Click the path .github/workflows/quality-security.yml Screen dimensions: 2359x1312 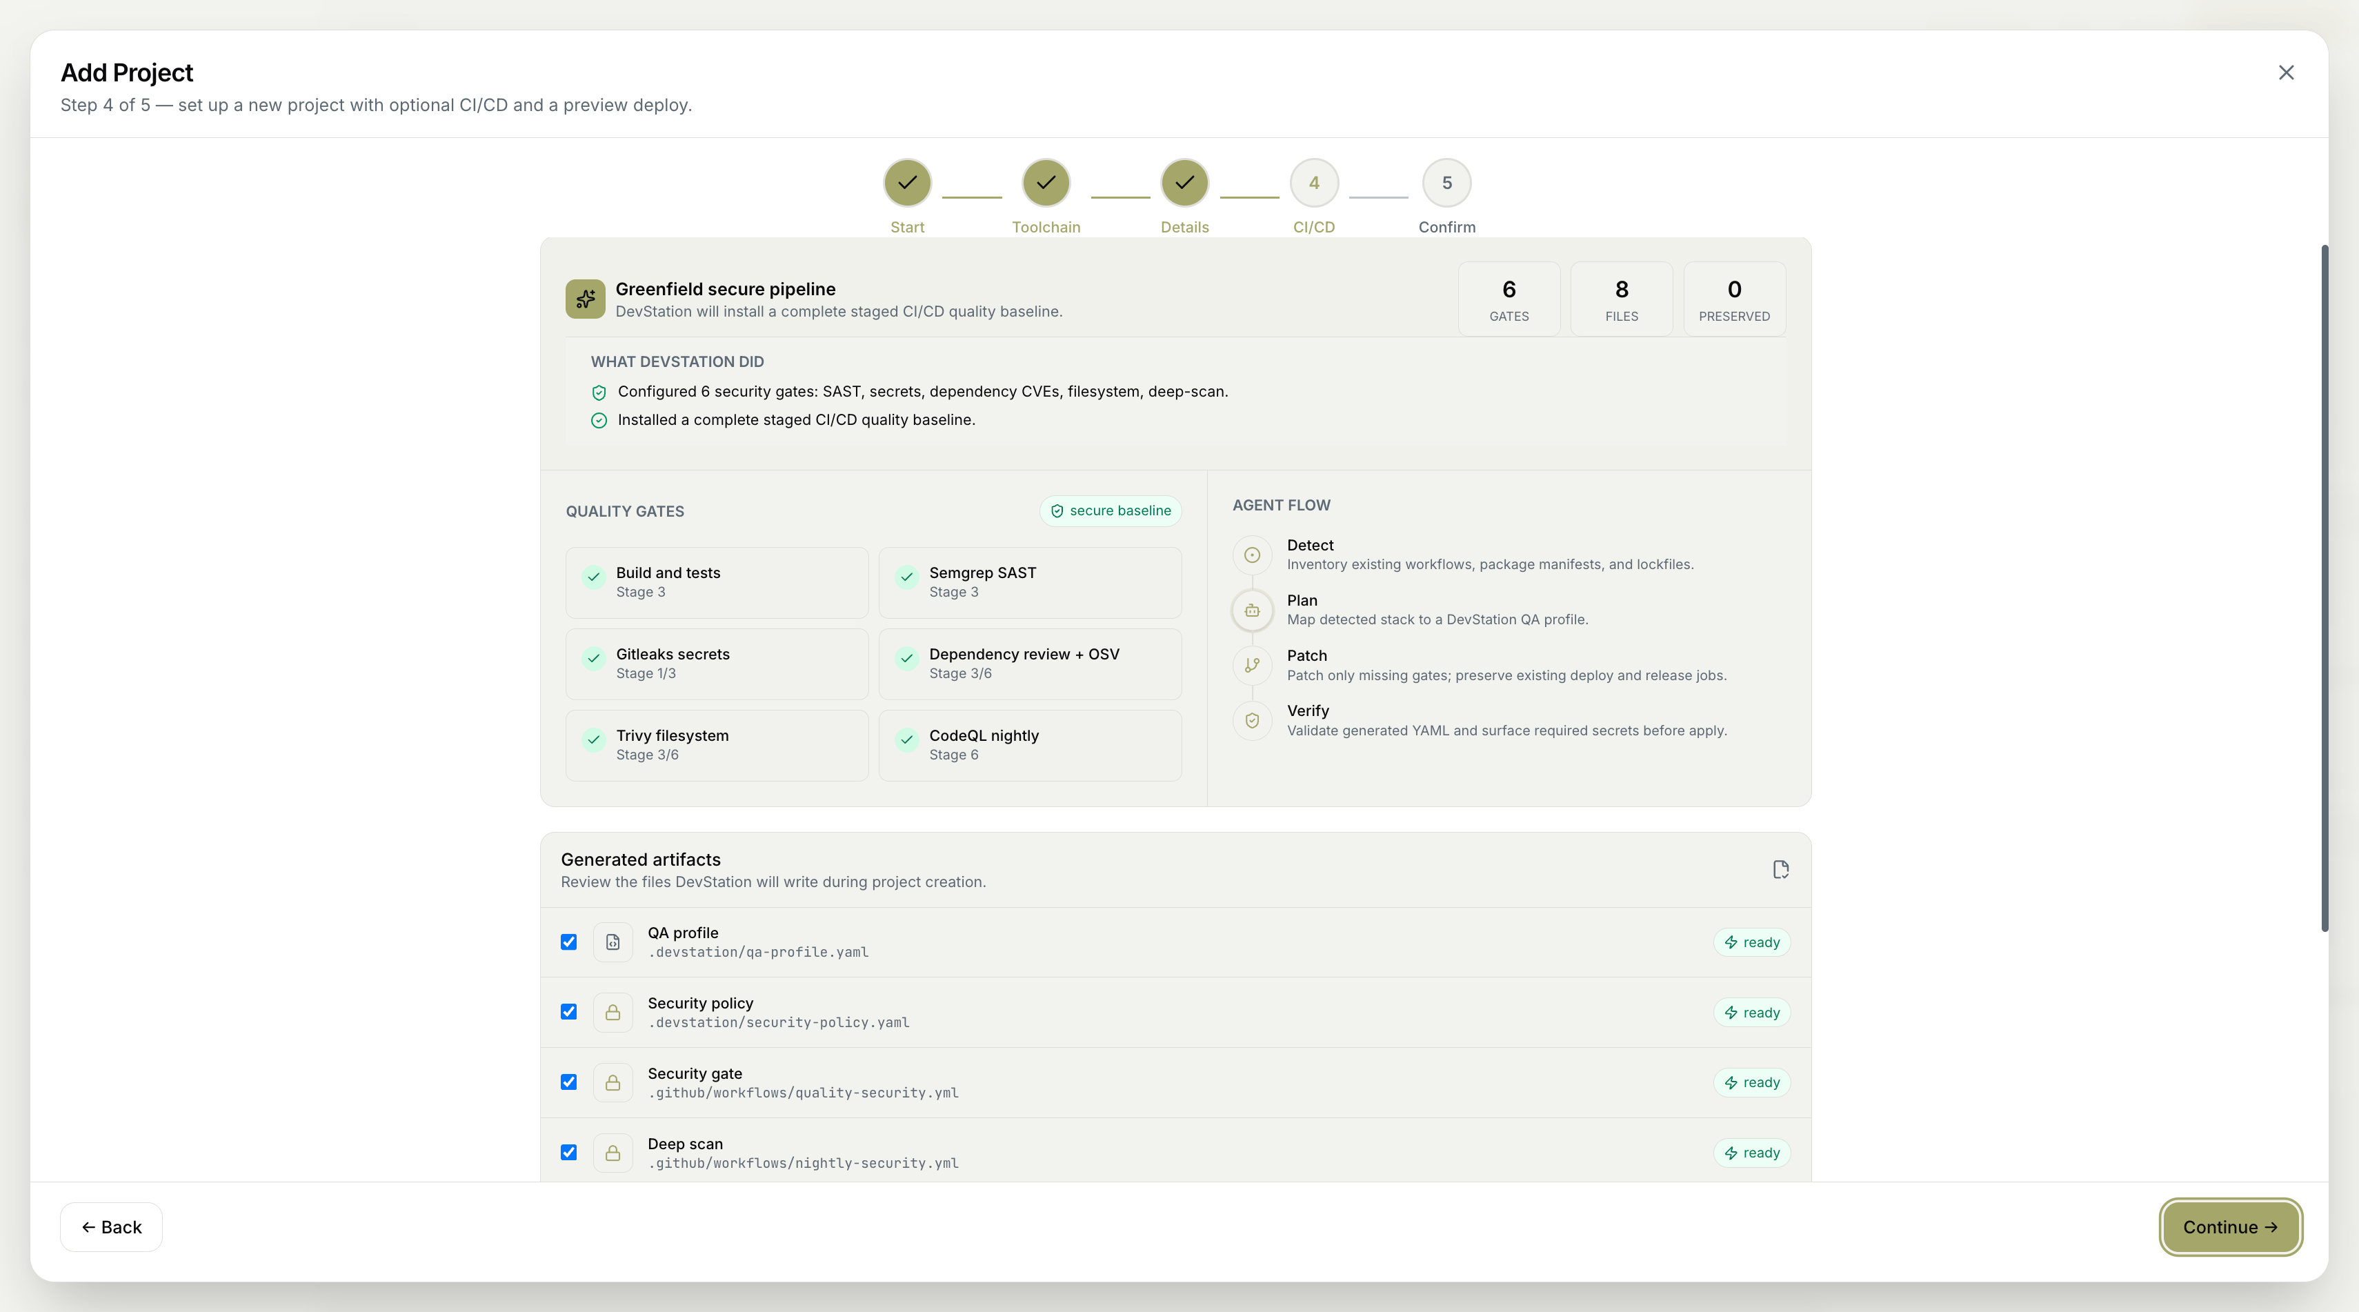(x=803, y=1093)
